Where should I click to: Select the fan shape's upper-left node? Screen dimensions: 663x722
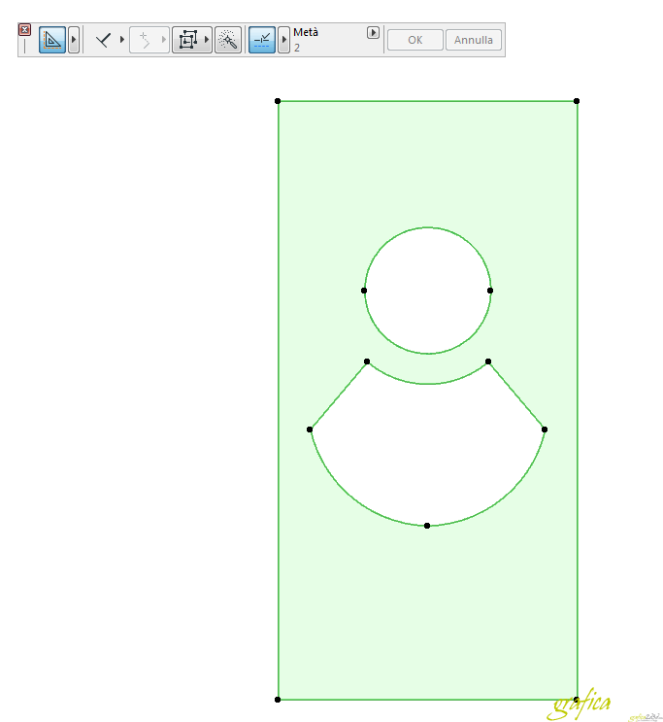[x=367, y=361]
